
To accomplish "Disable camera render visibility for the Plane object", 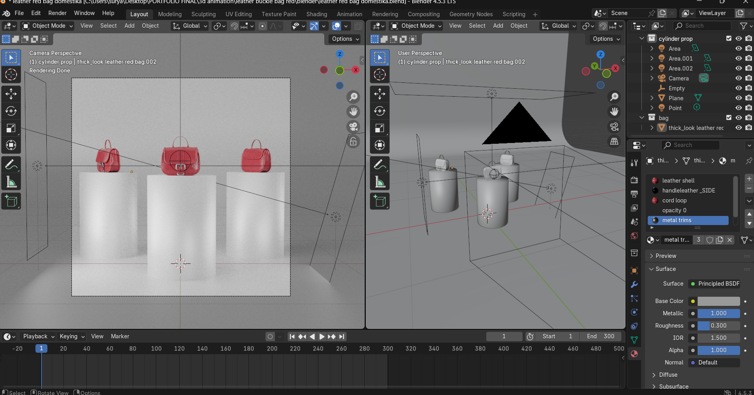I will (x=749, y=98).
